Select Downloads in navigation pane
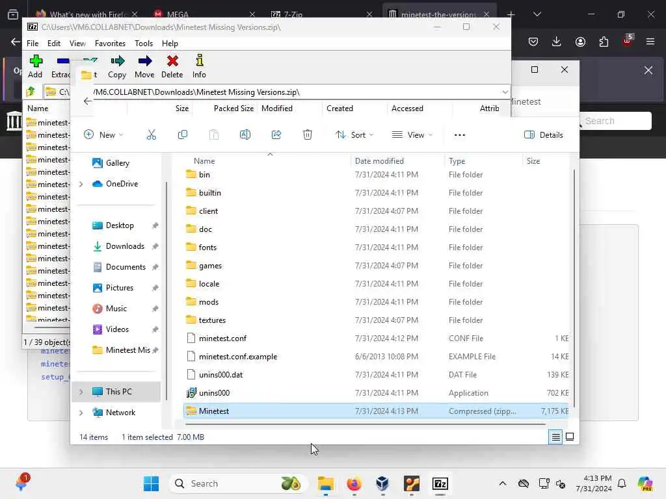Viewport: 666px width, 499px height. (x=125, y=246)
